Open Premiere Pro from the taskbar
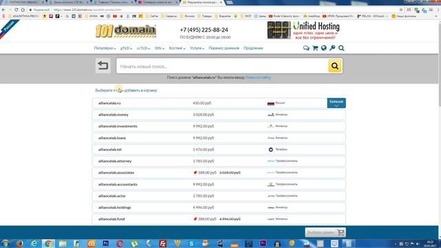This screenshot has height=248, width=441. point(263,243)
